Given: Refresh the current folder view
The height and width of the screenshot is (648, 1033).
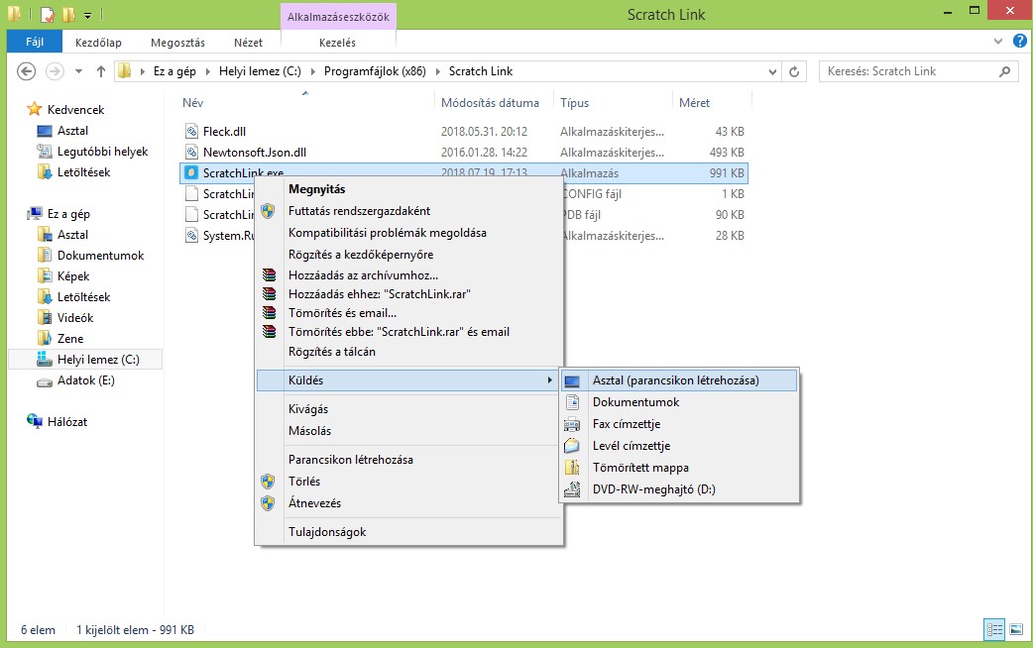Looking at the screenshot, I should pyautogui.click(x=795, y=71).
